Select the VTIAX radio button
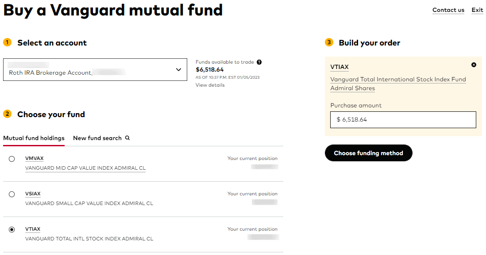The image size is (486, 255). click(x=12, y=230)
